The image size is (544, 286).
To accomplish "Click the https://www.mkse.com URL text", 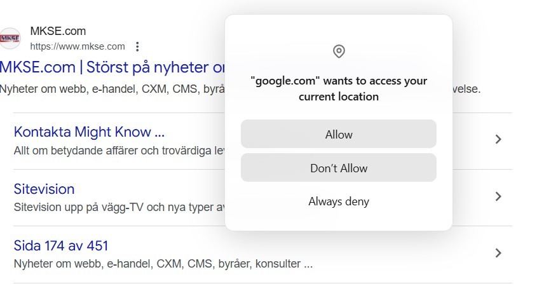I will tap(78, 46).
